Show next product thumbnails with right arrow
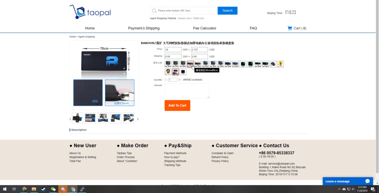This screenshot has height=193, width=379. pos(138,119)
